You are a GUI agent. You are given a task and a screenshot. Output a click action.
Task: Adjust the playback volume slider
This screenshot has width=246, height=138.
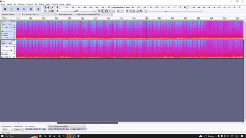coord(87,11)
